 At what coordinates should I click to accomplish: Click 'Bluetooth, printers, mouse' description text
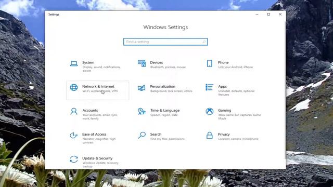(x=168, y=67)
